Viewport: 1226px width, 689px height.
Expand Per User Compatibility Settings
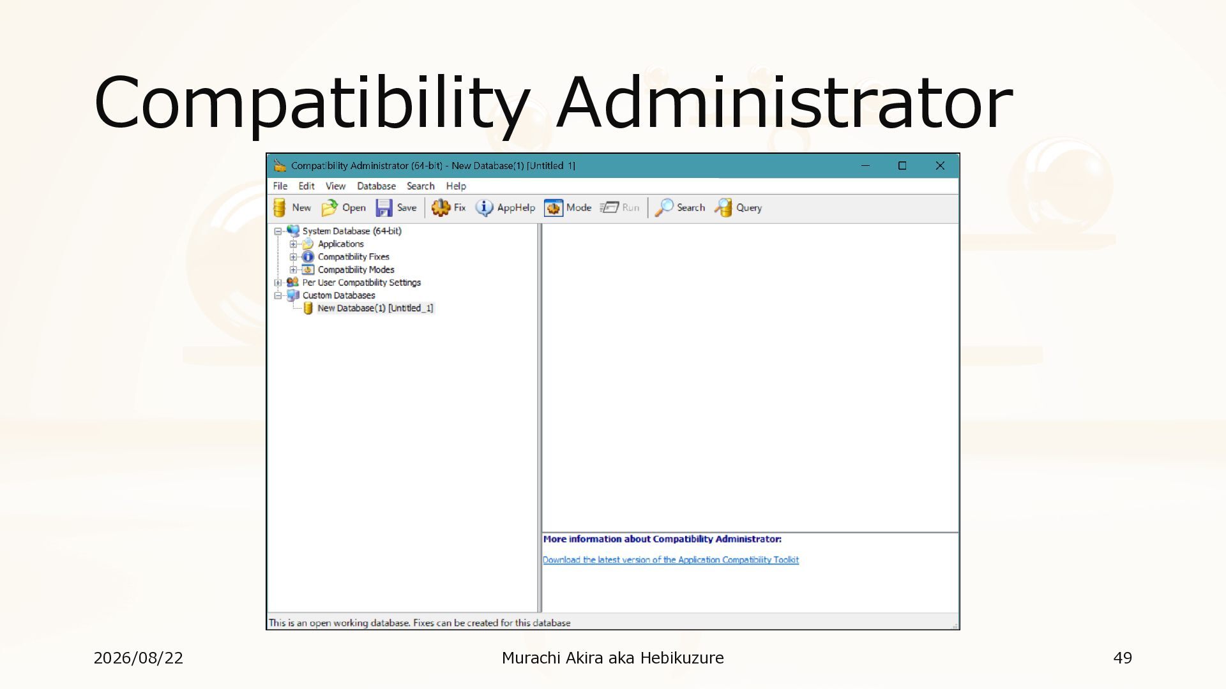[278, 283]
